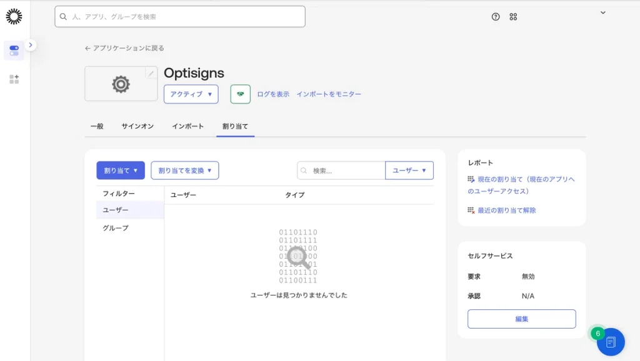The width and height of the screenshot is (640, 361).
Task: Expand the 割り当てを変換 dropdown
Action: pos(184,170)
